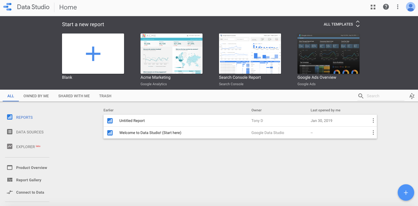The width and height of the screenshot is (418, 206).
Task: Click the owner name Tony D
Action: coord(258,121)
